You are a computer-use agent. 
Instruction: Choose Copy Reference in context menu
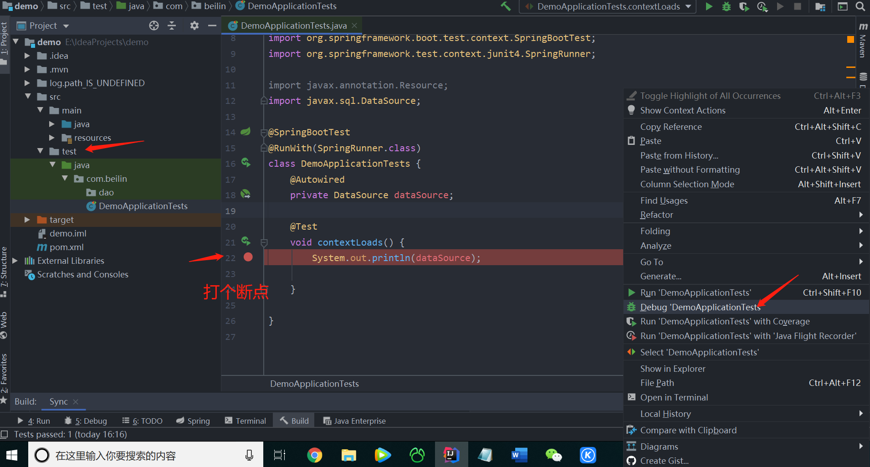coord(746,127)
